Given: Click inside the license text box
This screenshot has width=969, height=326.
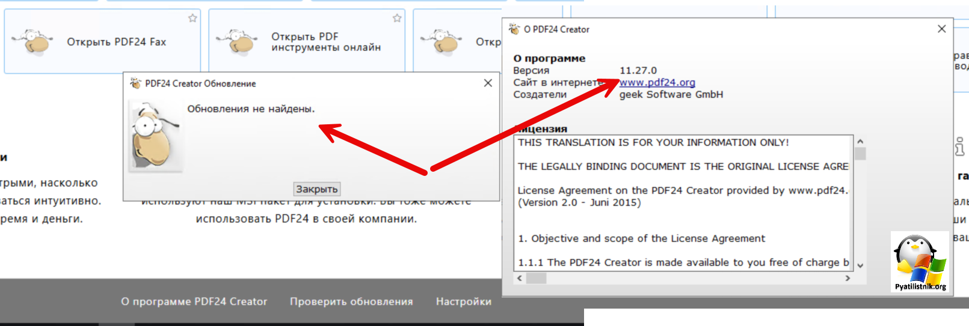Looking at the screenshot, I should tap(683, 202).
